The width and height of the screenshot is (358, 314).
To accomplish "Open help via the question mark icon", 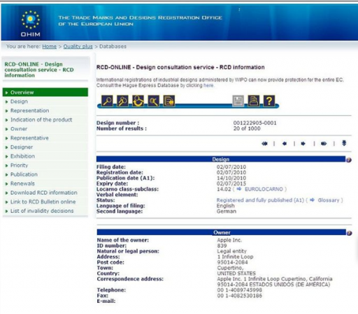I will click(269, 101).
